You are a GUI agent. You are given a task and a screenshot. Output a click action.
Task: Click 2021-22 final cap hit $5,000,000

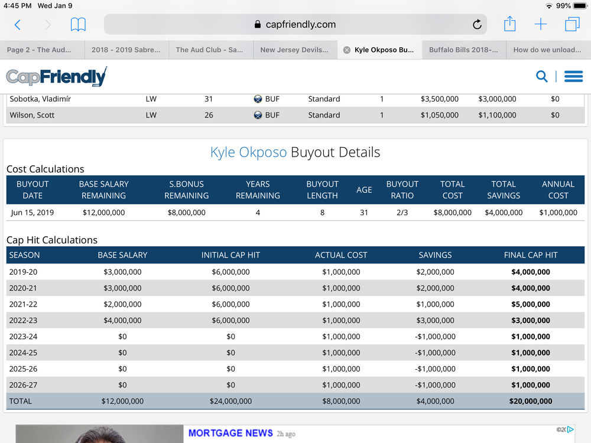tap(531, 304)
